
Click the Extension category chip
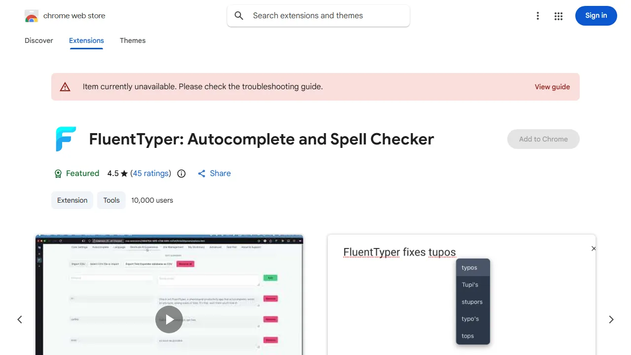pyautogui.click(x=72, y=200)
